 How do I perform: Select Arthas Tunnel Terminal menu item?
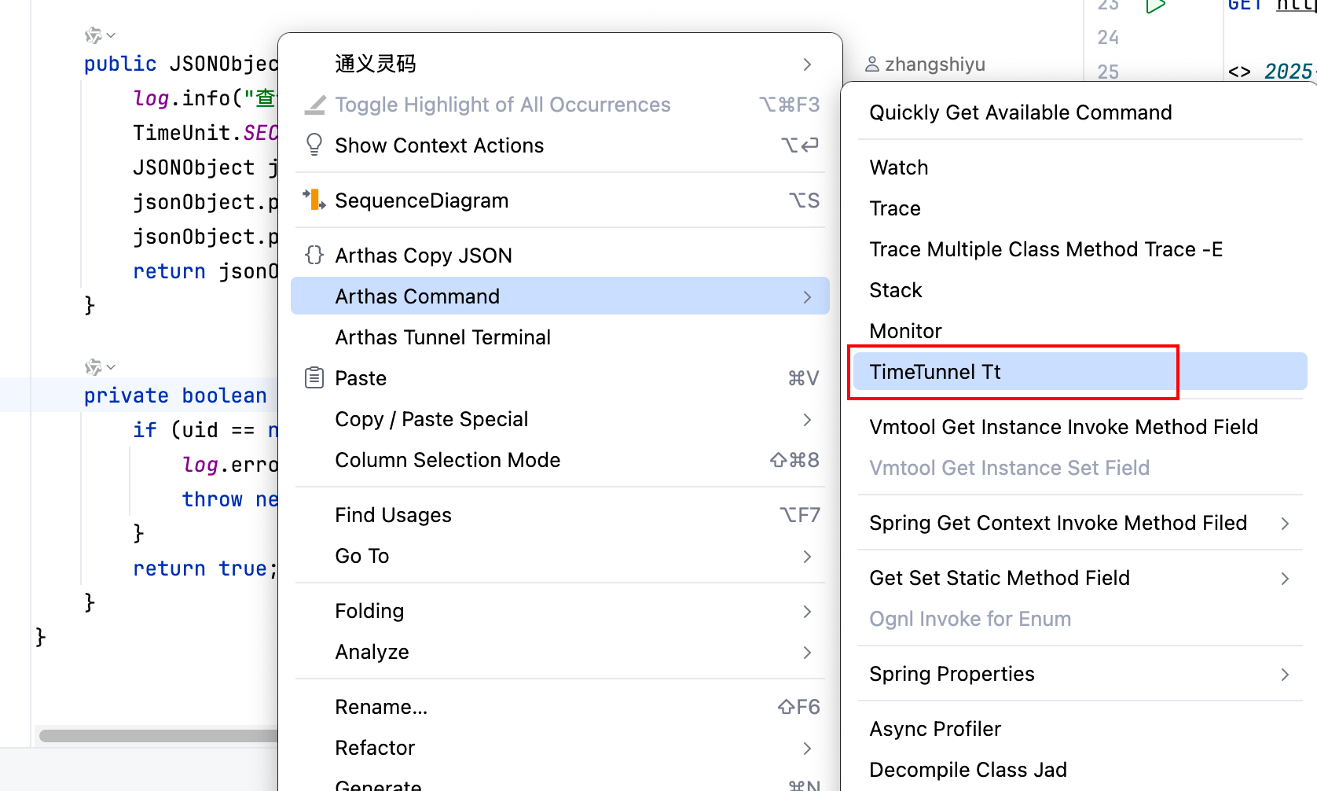point(442,337)
